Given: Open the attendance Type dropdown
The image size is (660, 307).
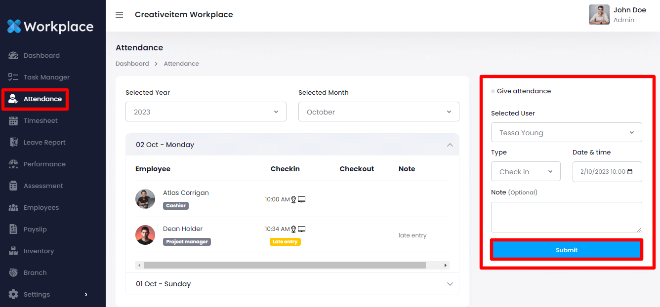Looking at the screenshot, I should tap(526, 172).
